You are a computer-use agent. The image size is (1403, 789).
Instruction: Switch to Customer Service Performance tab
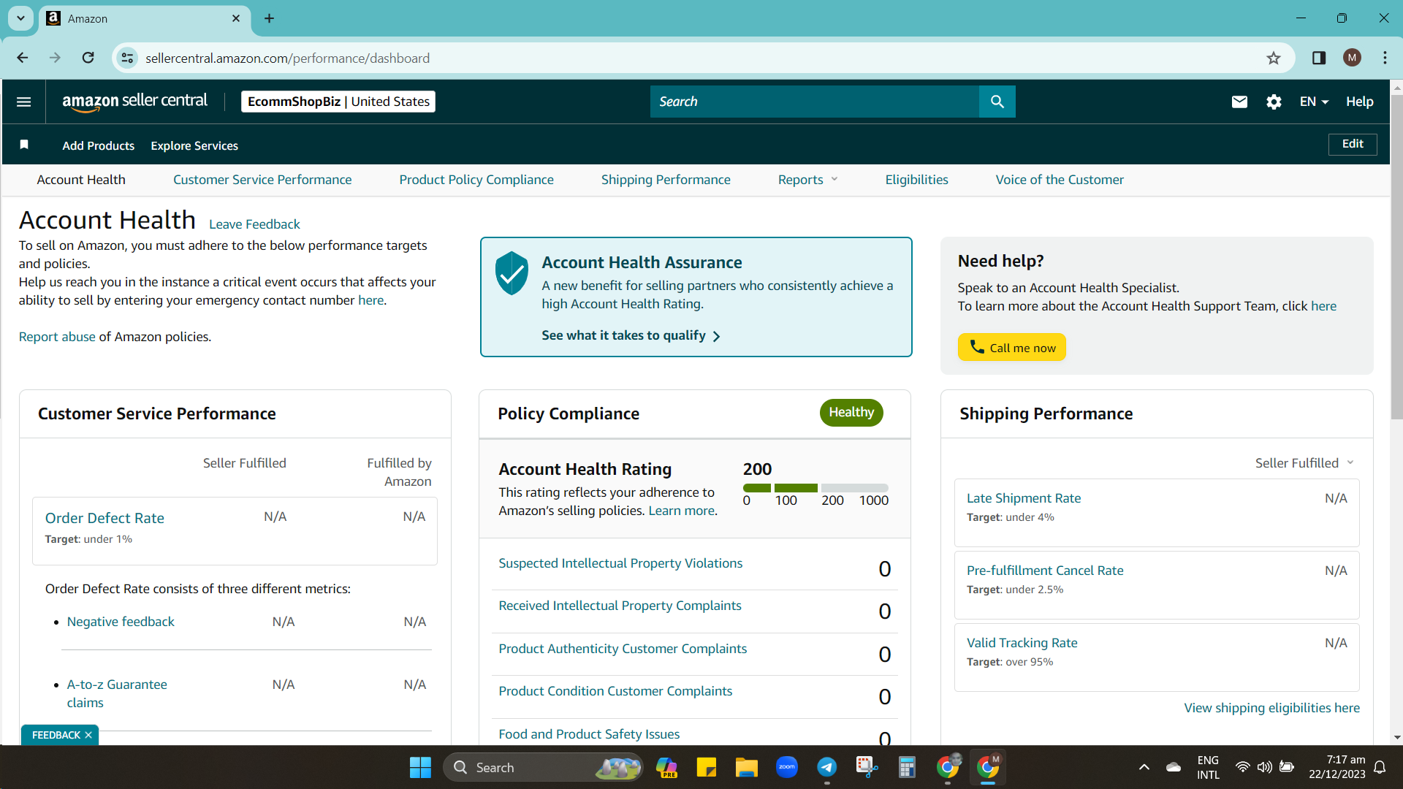[x=262, y=180]
